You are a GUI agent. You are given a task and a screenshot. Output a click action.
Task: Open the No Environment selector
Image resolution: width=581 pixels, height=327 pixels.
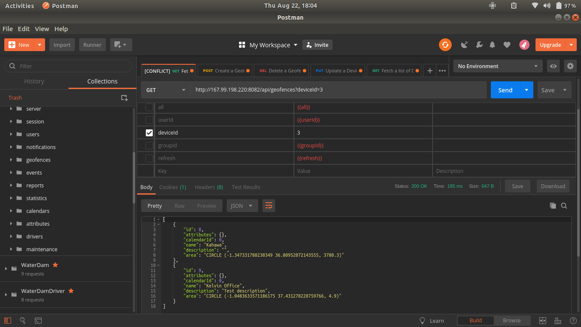pyautogui.click(x=498, y=66)
